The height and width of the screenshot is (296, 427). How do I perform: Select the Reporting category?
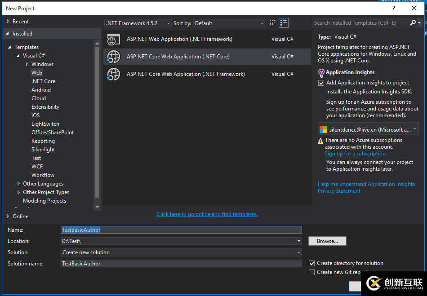[43, 141]
